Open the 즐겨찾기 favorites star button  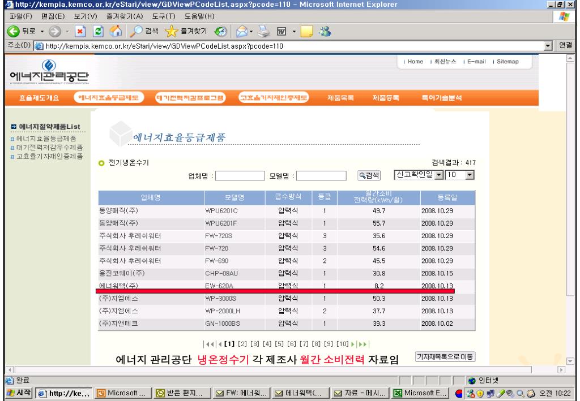[x=186, y=31]
